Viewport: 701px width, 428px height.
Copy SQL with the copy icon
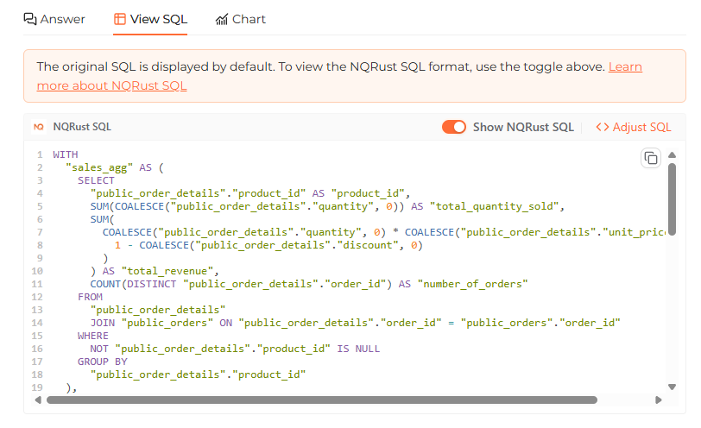coord(651,158)
